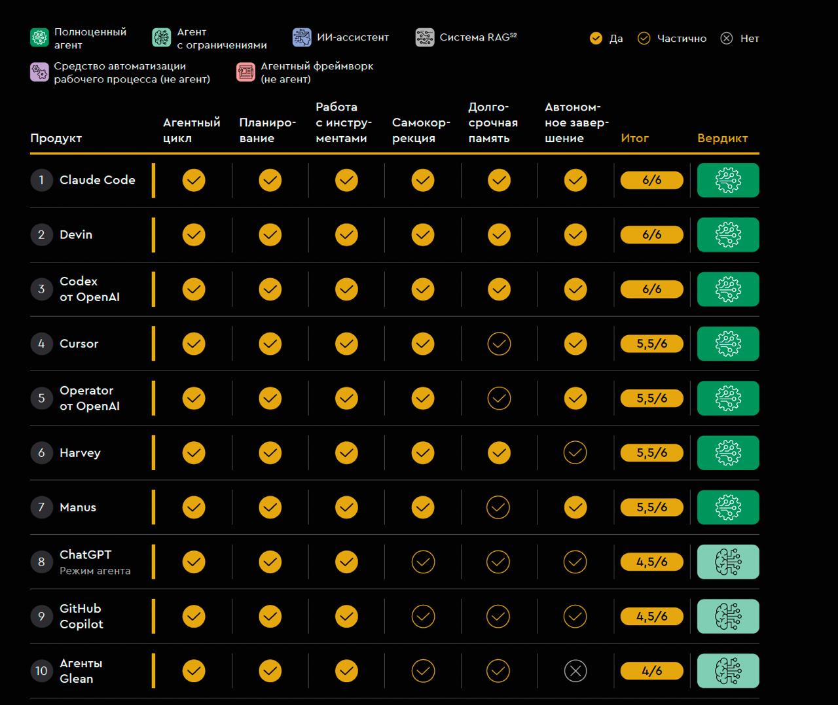Click Cursor's partial long-term memory checkmark
This screenshot has height=705, width=838.
point(499,344)
